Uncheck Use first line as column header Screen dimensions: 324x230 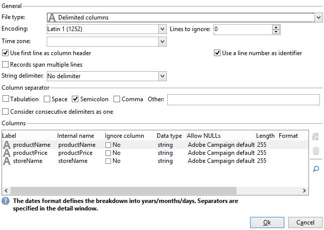[6, 53]
